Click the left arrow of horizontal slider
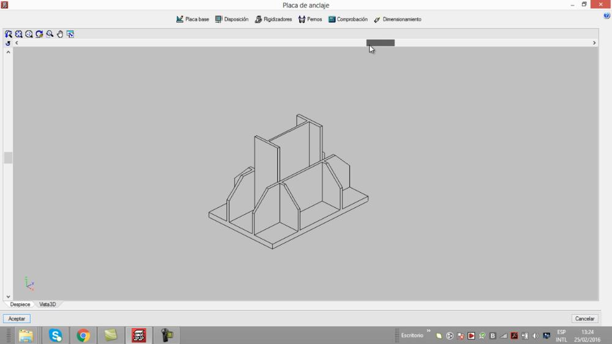Image resolution: width=612 pixels, height=344 pixels. point(17,43)
